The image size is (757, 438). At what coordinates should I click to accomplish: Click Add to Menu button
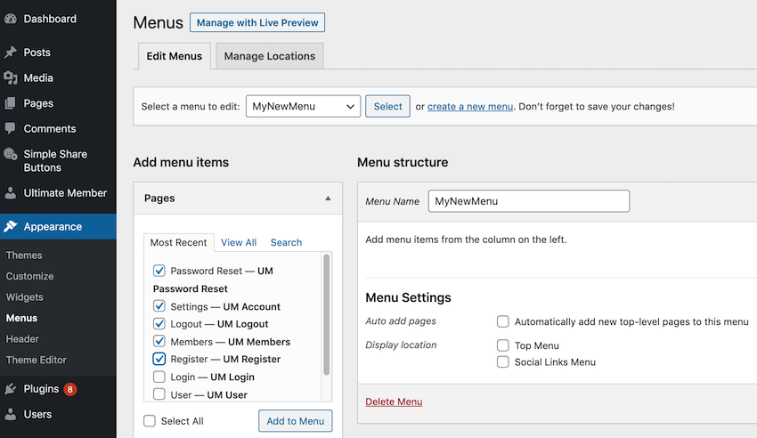click(x=296, y=421)
